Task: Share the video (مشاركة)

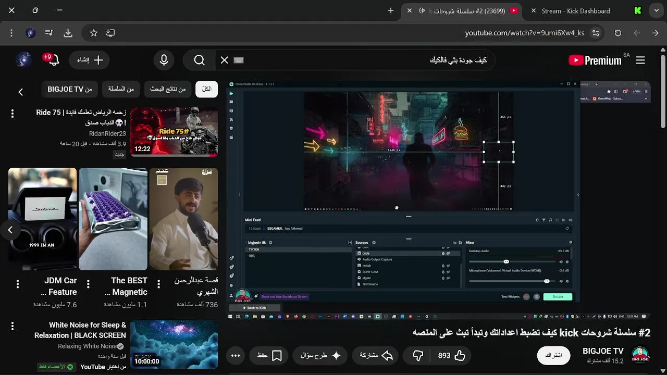Action: [x=376, y=355]
